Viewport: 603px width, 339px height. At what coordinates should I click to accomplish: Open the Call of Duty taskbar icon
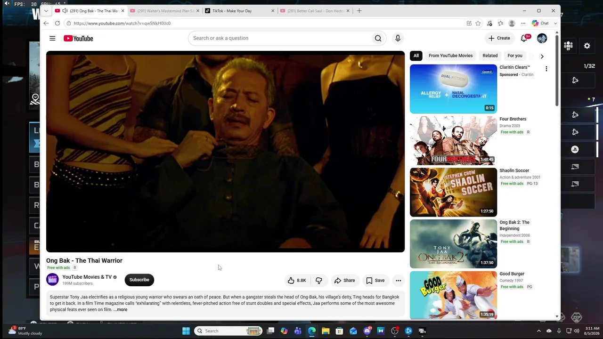[422, 331]
